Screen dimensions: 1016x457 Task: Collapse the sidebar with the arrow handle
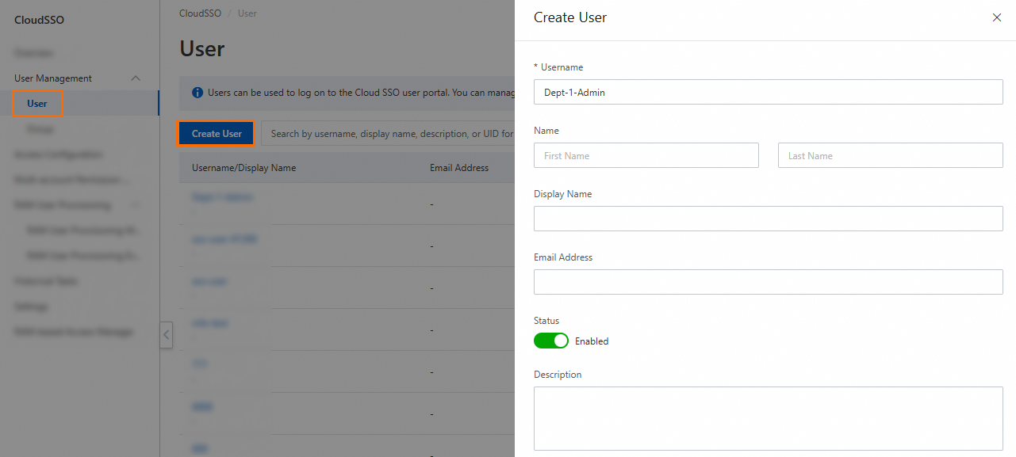tap(166, 334)
